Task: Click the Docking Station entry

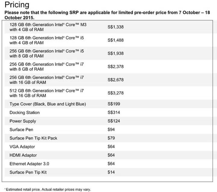Action: (x=24, y=113)
